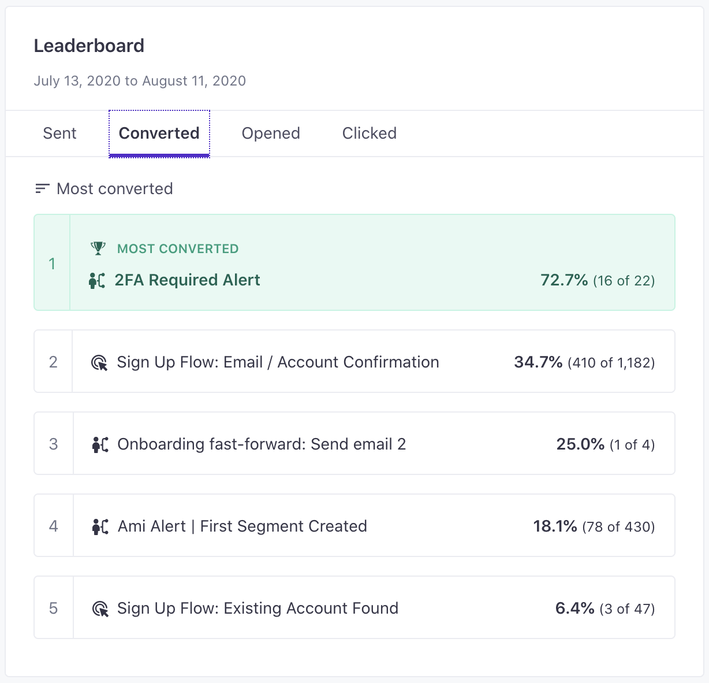Viewport: 709px width, 683px height.
Task: Open the 2FA Required Alert campaign
Action: [x=187, y=280]
